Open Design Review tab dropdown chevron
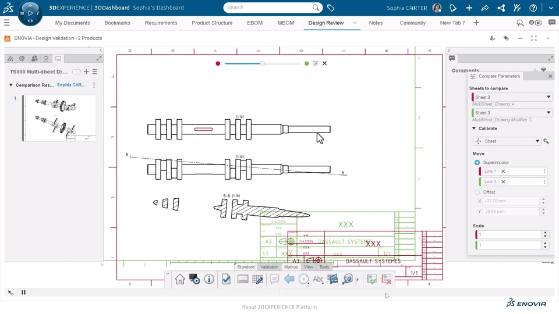Image resolution: width=559 pixels, height=314 pixels. pyautogui.click(x=355, y=23)
